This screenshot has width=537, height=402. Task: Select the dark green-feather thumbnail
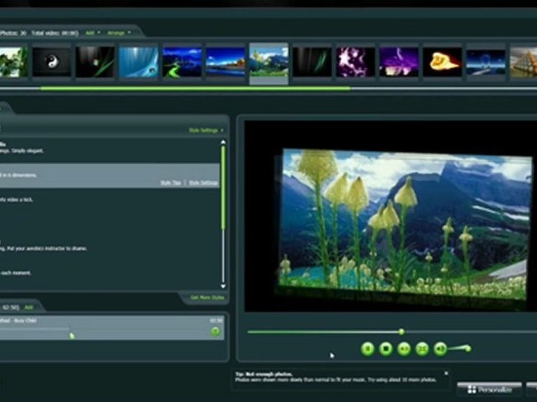coord(312,62)
